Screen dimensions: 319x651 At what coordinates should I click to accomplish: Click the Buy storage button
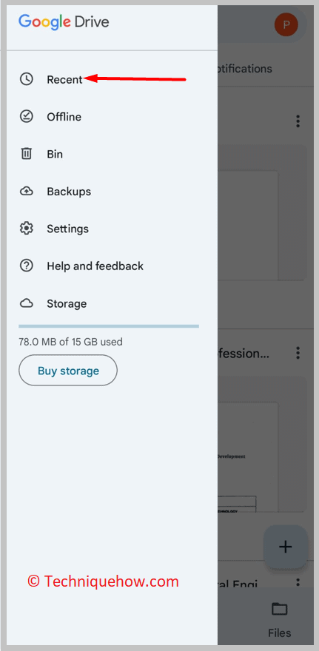point(68,371)
